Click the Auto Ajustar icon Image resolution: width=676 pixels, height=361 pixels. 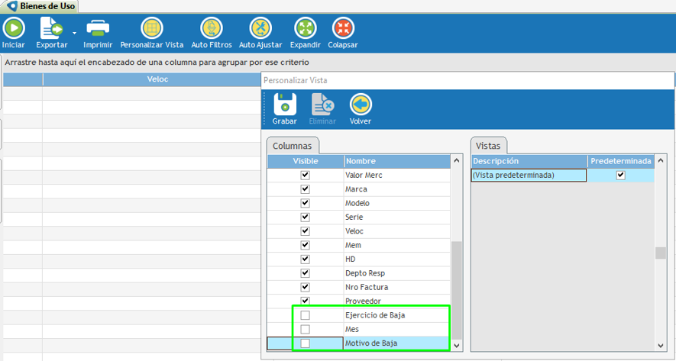260,28
